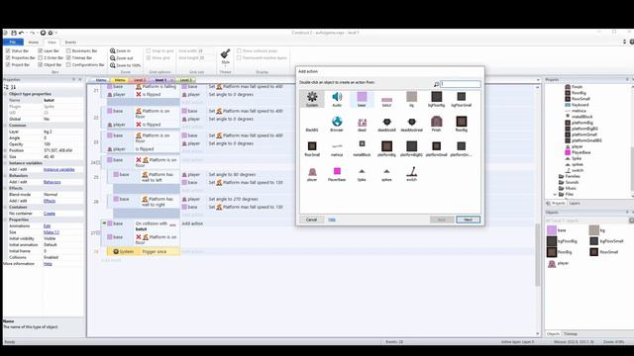Click Zoom to 100% on the ribbon
634x356 pixels.
126,65
